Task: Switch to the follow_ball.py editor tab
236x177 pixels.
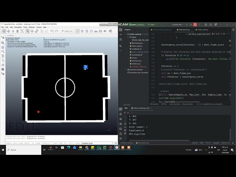Action: 202,29
